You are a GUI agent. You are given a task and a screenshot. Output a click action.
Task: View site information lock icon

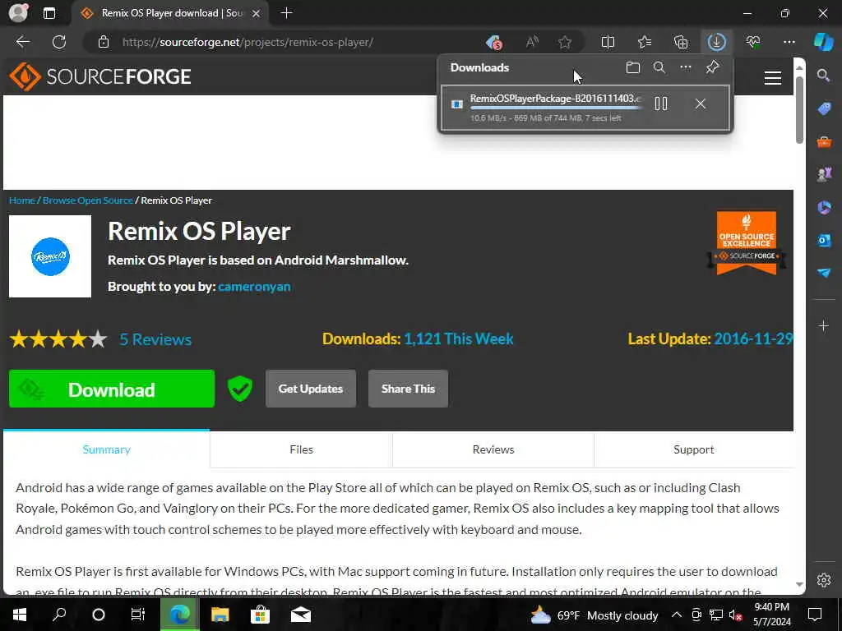tap(104, 42)
